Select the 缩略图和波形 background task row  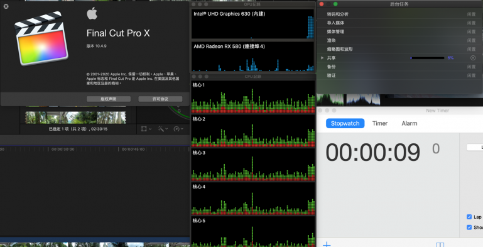pyautogui.click(x=399, y=49)
